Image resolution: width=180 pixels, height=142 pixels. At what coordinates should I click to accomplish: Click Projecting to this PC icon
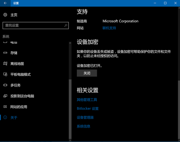5,96
